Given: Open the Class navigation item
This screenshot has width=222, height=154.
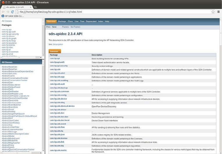Looking at the screenshot, I should click(x=70, y=21).
